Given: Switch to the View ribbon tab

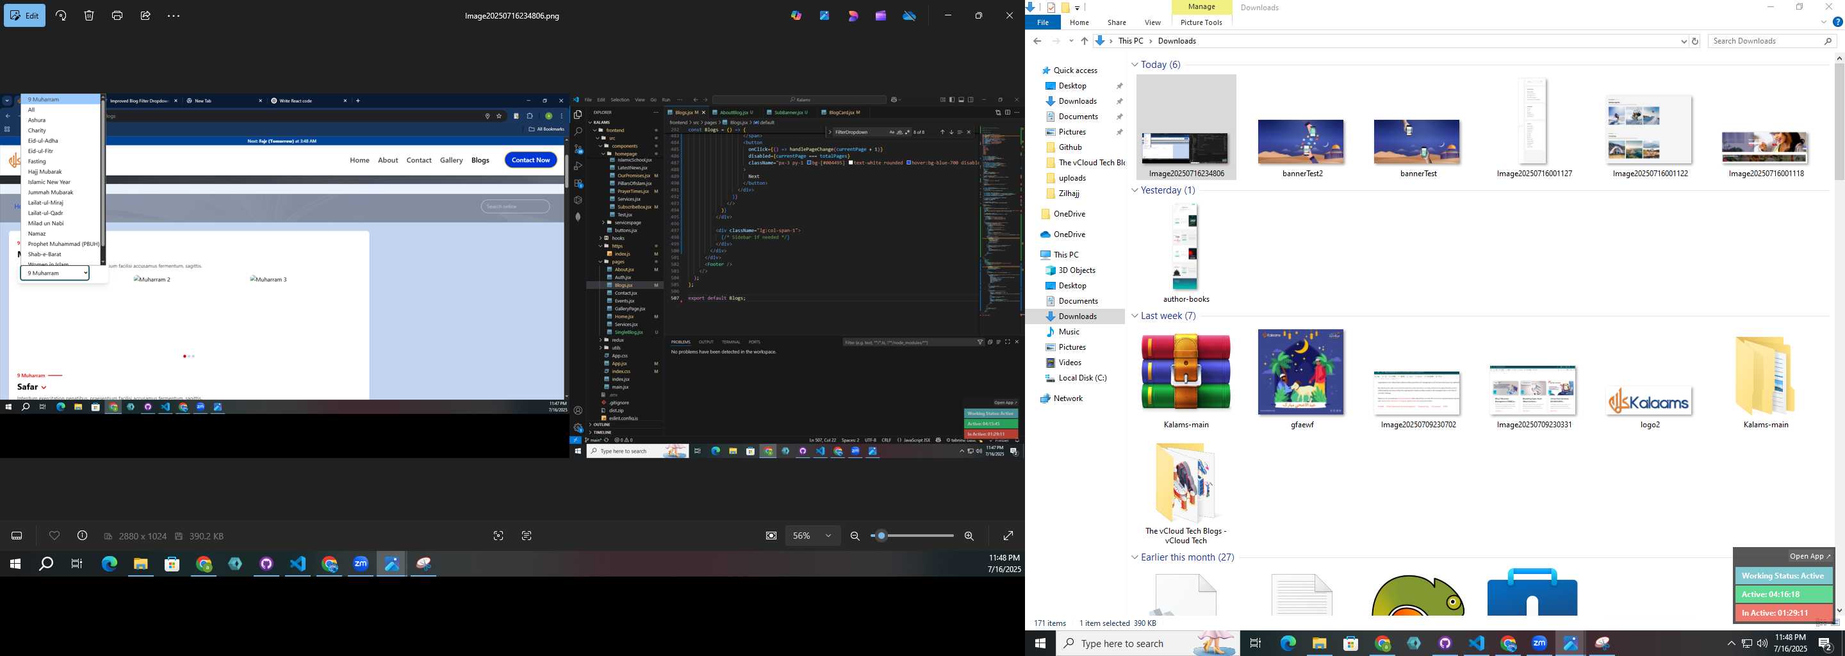Looking at the screenshot, I should [x=1152, y=22].
